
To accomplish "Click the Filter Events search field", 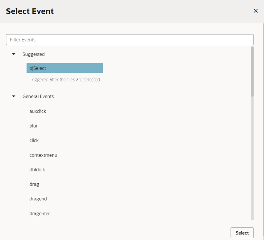I will click(130, 40).
